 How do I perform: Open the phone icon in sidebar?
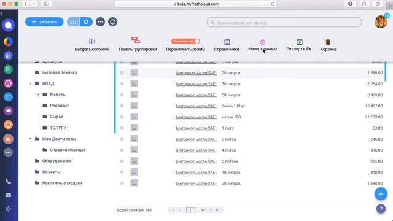click(x=8, y=182)
